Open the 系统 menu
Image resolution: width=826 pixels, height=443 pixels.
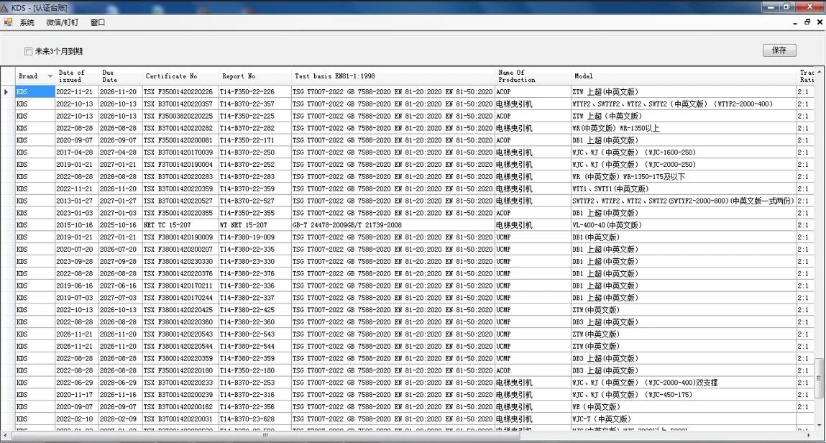coord(27,22)
